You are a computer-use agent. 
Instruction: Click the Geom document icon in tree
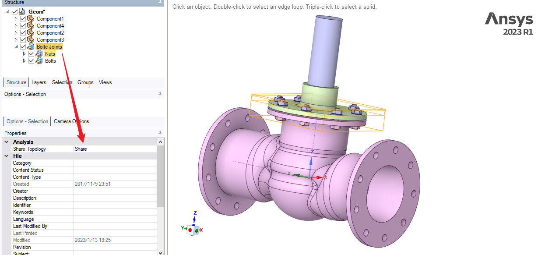point(22,11)
